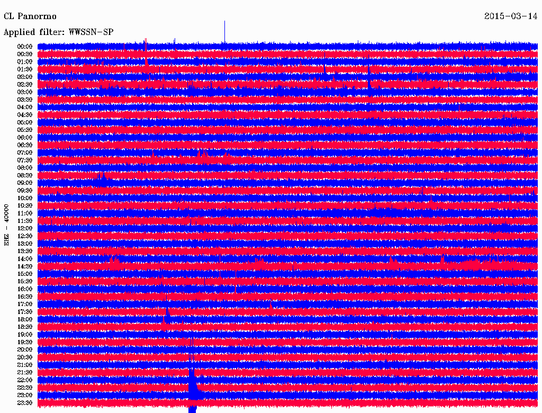The image size is (542, 413).
Task: Select the 16:30 time label
Action: [x=25, y=297]
